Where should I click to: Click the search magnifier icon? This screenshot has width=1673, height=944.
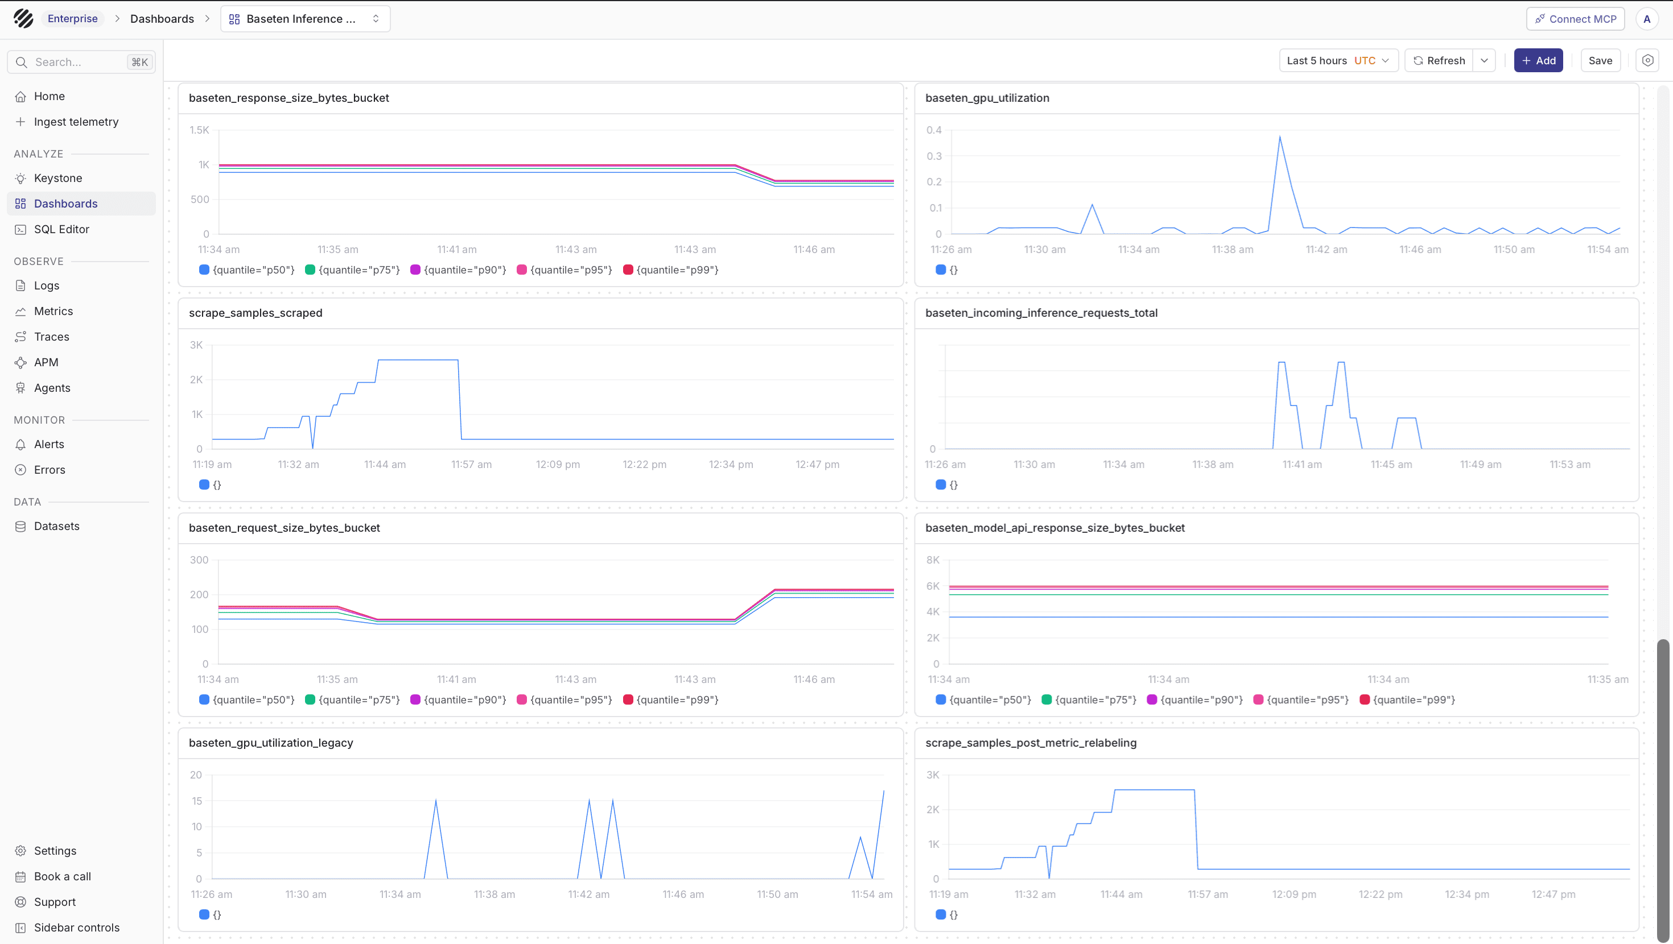coord(22,61)
